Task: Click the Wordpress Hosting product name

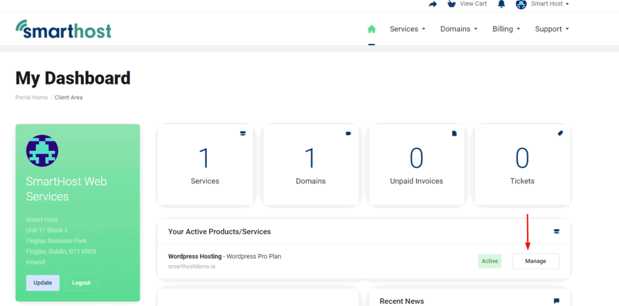Action: [x=195, y=257]
